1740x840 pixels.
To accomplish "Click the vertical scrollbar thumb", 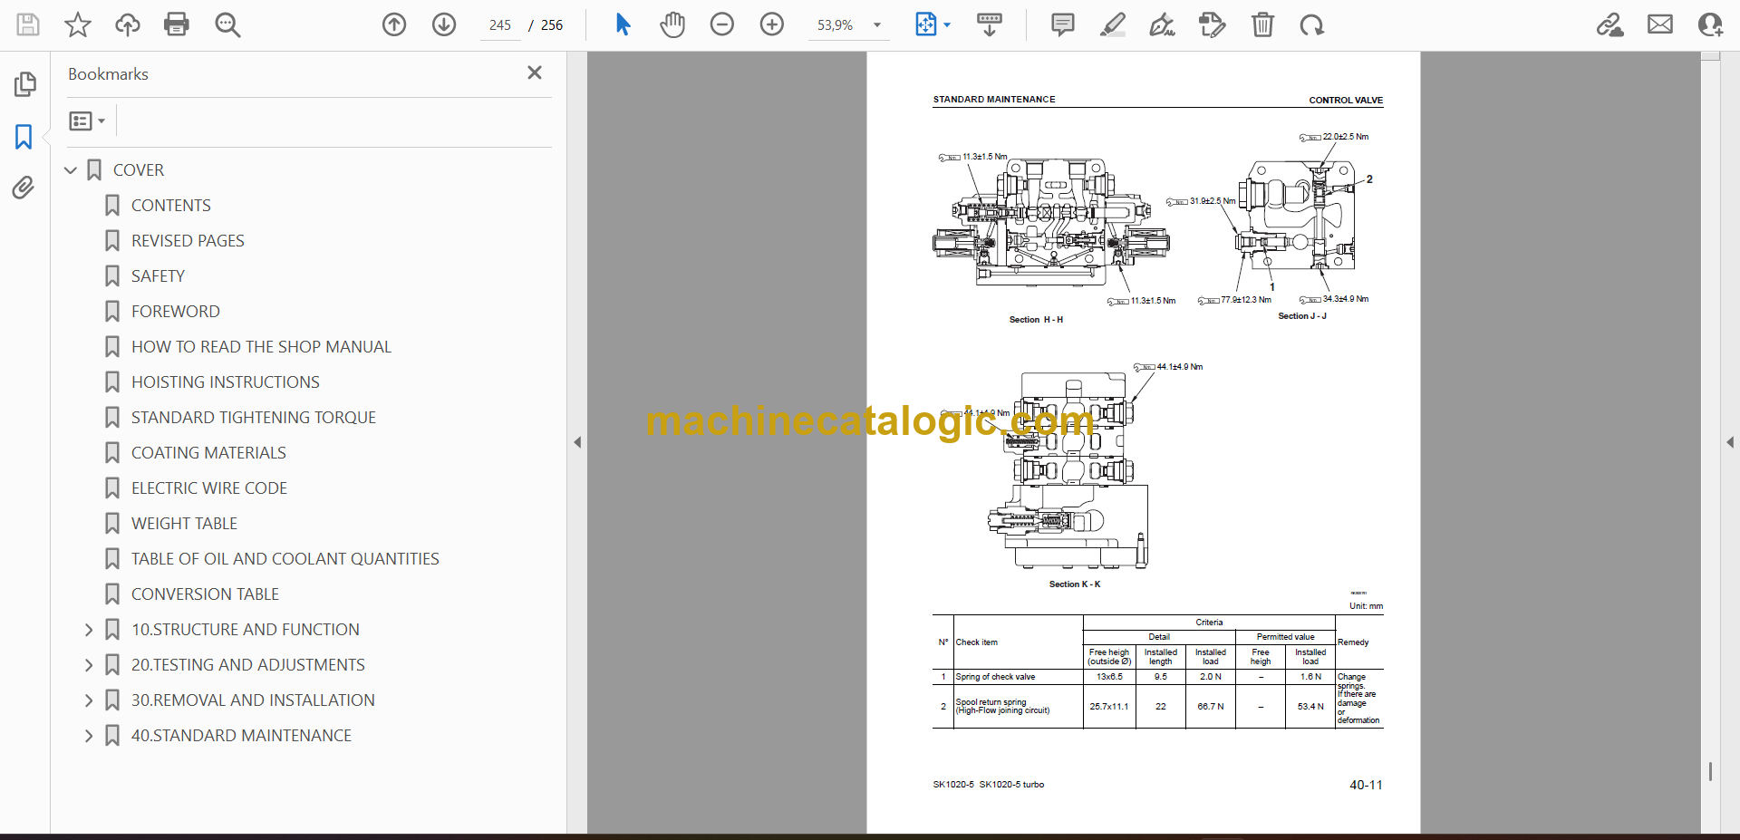I will tap(1710, 771).
